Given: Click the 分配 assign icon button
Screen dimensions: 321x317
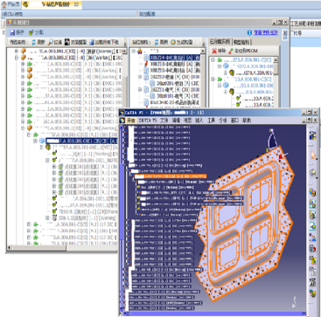Looking at the screenshot, I should [31, 32].
